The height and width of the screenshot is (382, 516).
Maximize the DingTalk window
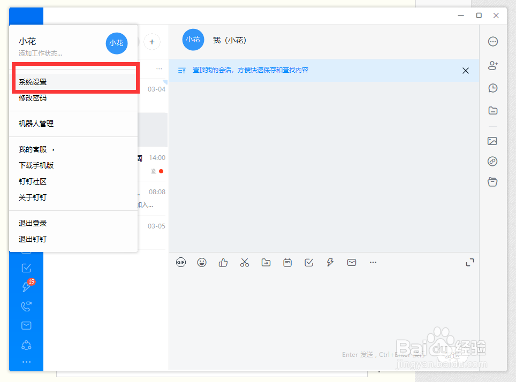click(479, 16)
